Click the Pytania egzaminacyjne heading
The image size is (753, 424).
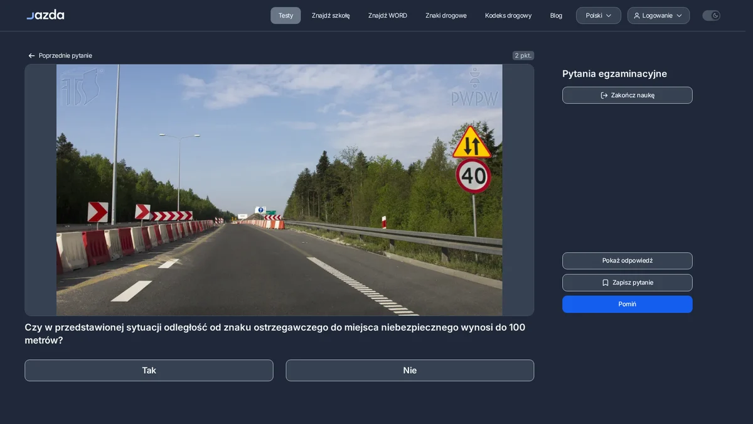pyautogui.click(x=614, y=74)
